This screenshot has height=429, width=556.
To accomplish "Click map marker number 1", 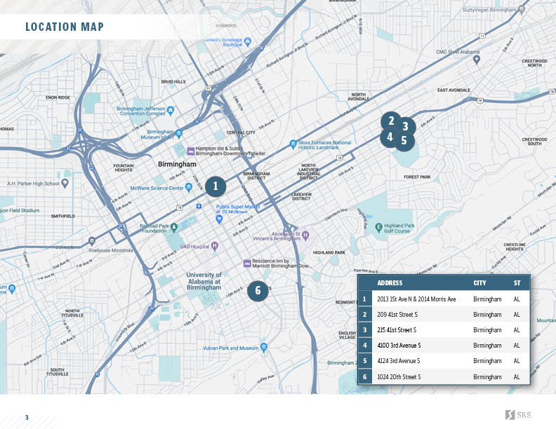I will pos(216,186).
